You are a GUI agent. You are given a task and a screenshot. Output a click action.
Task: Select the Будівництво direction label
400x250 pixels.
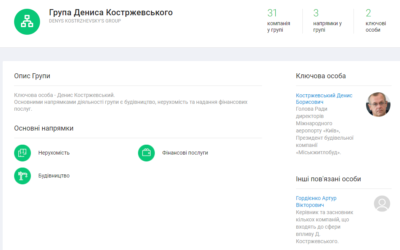tap(54, 176)
